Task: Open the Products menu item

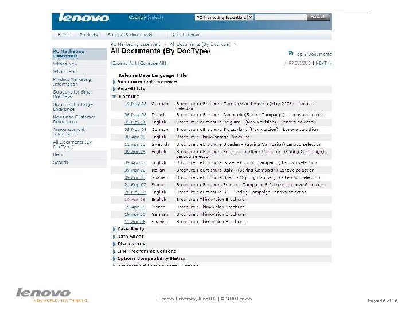Action: (88, 35)
